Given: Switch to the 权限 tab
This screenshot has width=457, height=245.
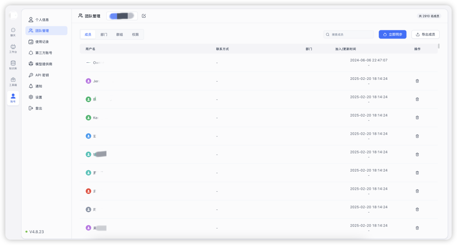Looking at the screenshot, I should click(x=135, y=35).
